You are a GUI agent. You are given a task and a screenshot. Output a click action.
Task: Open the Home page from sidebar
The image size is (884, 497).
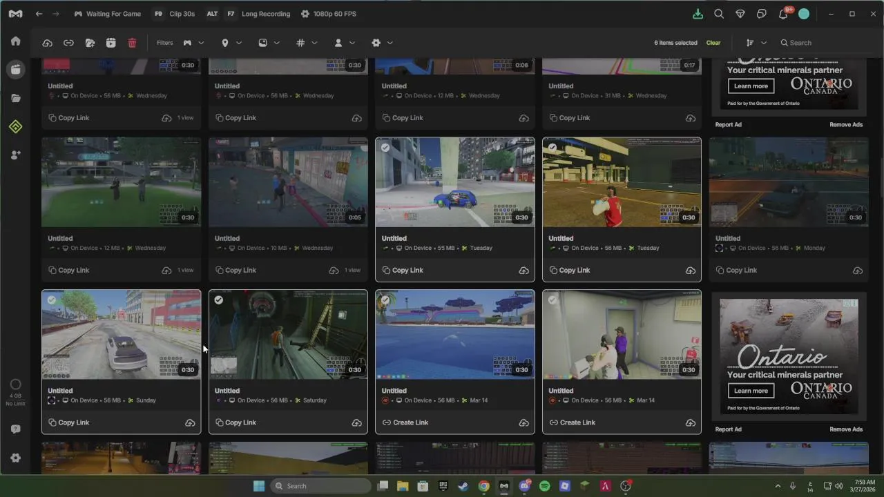click(16, 41)
